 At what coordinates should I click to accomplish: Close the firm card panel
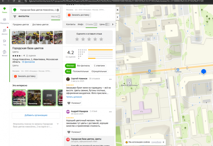tap(118, 10)
